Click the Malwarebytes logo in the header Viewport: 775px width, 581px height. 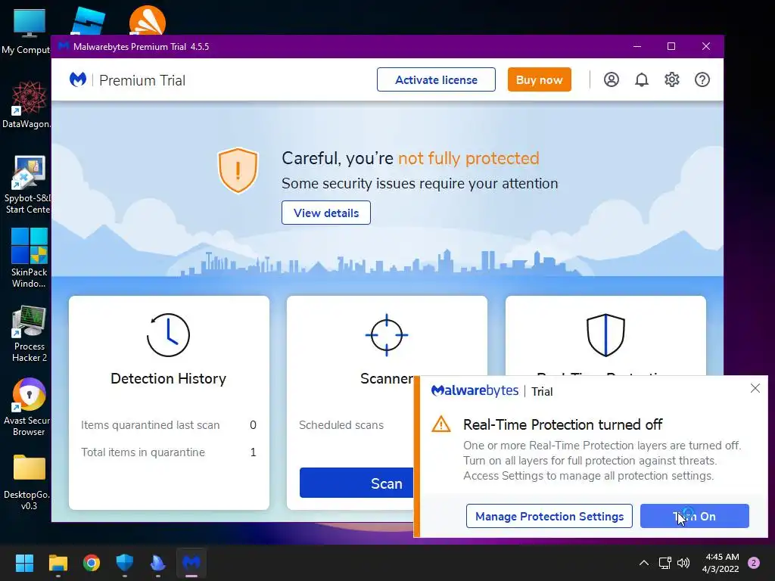pyautogui.click(x=78, y=79)
